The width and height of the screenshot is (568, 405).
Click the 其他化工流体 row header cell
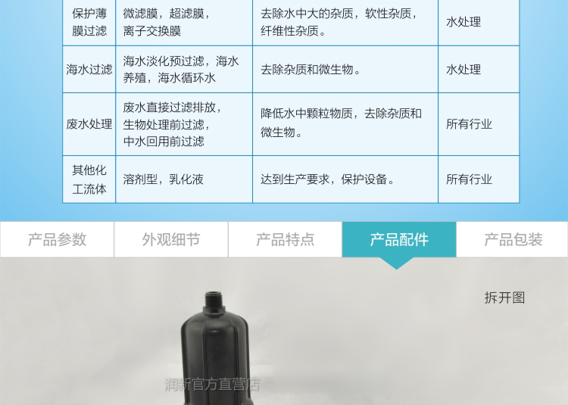[89, 179]
